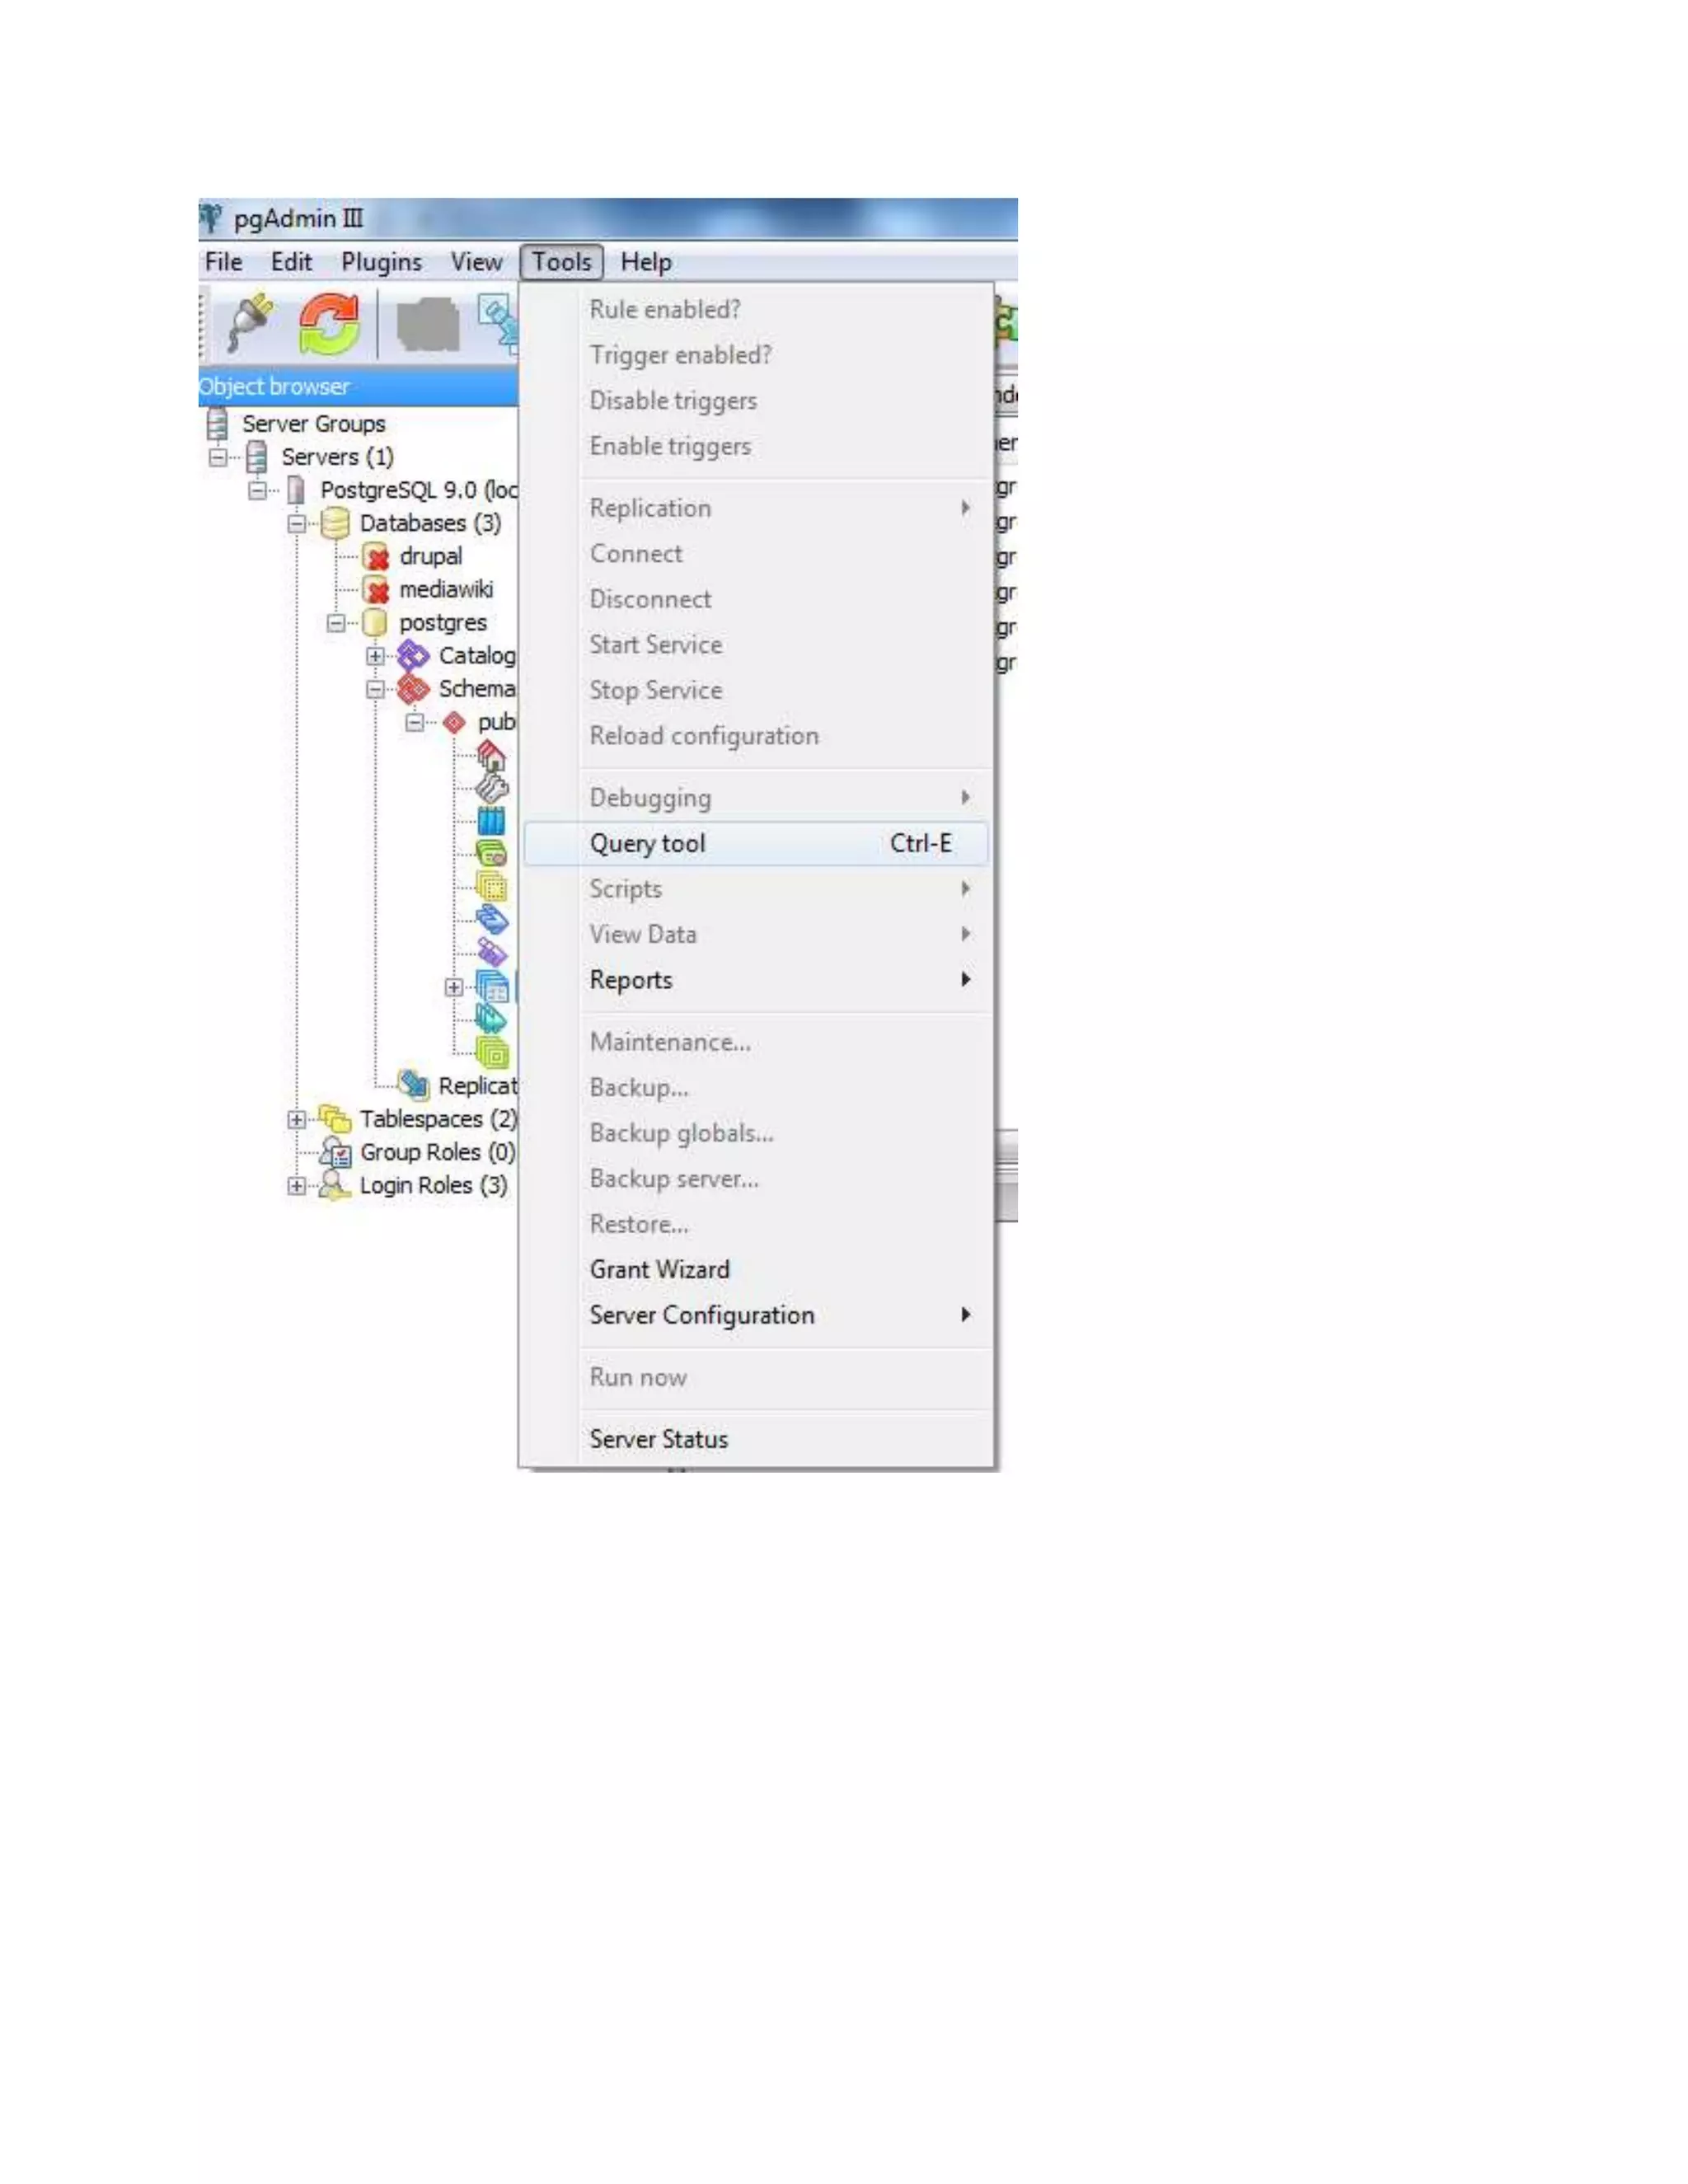
Task: Choose Query tool from Tools menu
Action: 756,843
